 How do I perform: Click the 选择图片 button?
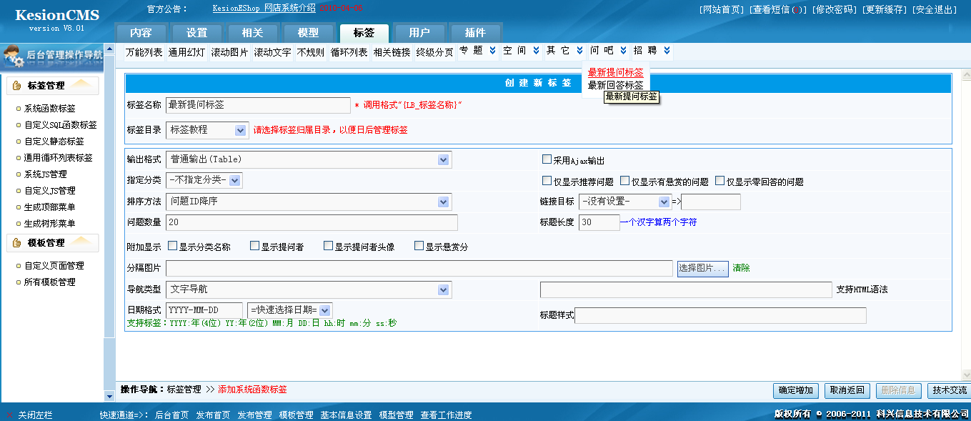coord(702,268)
